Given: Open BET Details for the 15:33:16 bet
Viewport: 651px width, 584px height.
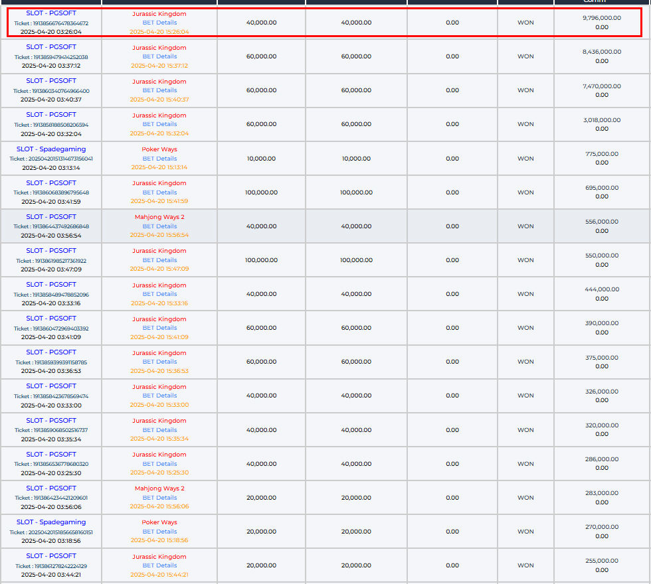Looking at the screenshot, I should (x=159, y=293).
